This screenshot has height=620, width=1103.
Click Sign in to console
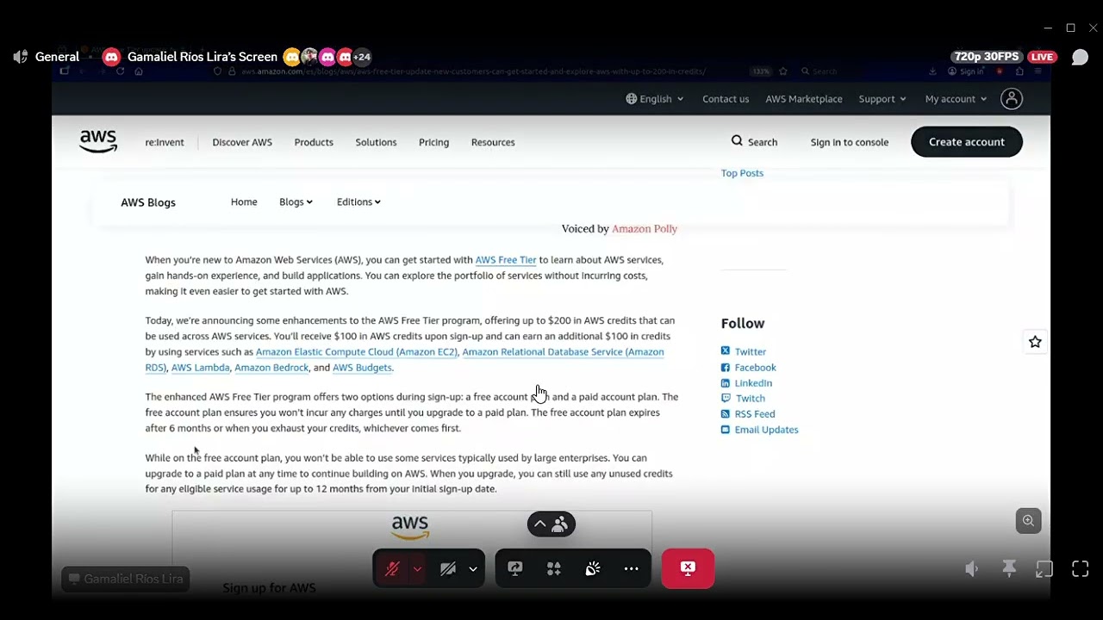click(849, 142)
